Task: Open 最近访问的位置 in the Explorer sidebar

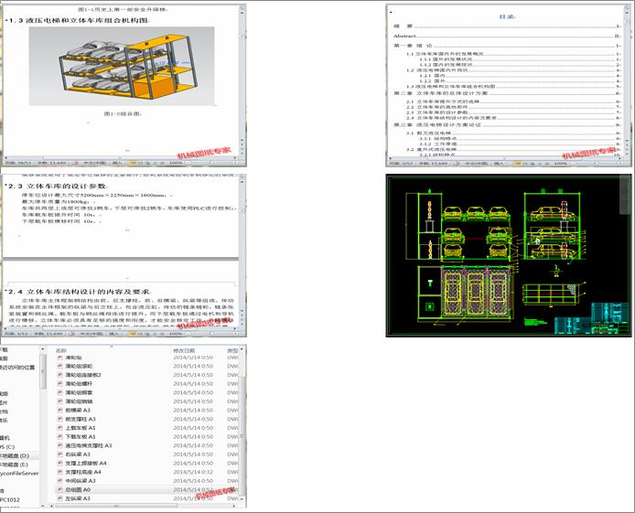Action: pos(17,368)
